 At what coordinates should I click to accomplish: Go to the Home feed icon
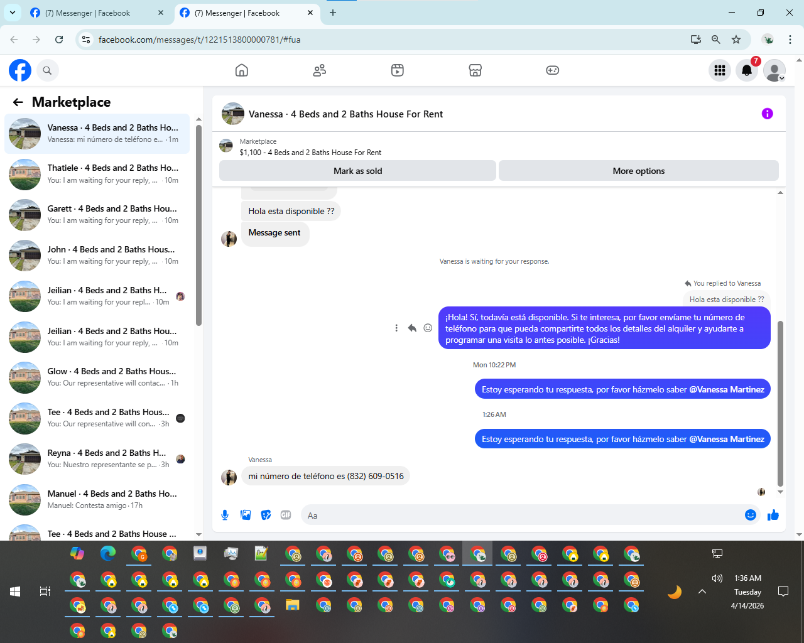click(x=242, y=70)
